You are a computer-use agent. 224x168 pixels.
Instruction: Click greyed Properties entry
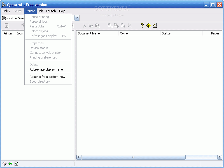tap(48, 43)
